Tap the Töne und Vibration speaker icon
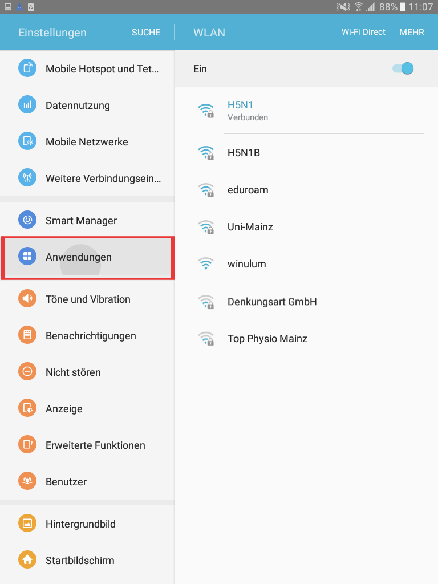438x584 pixels. coord(27,298)
